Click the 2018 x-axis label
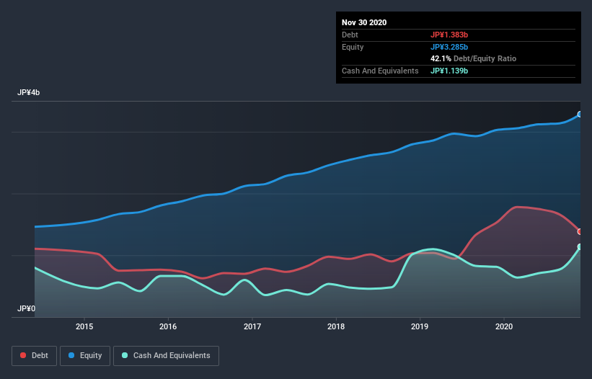Screen dimensions: 592x379 coord(336,326)
